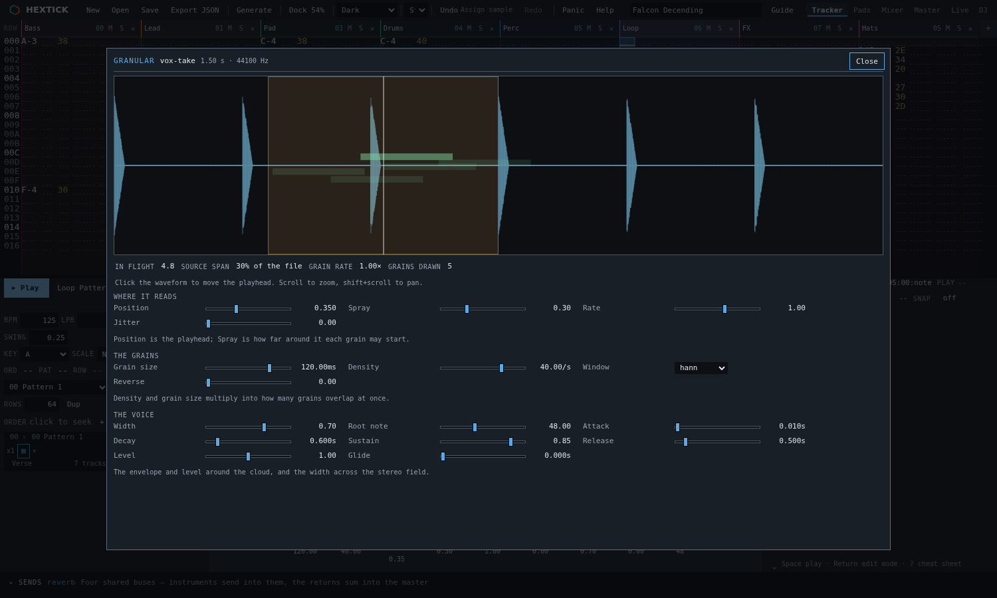
Task: Remove the Hats track with its x
Action: [x=970, y=29]
